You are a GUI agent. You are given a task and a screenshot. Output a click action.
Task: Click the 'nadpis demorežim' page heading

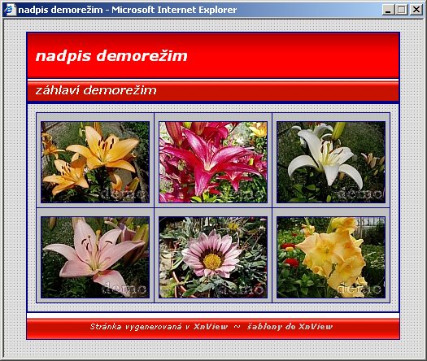[111, 56]
